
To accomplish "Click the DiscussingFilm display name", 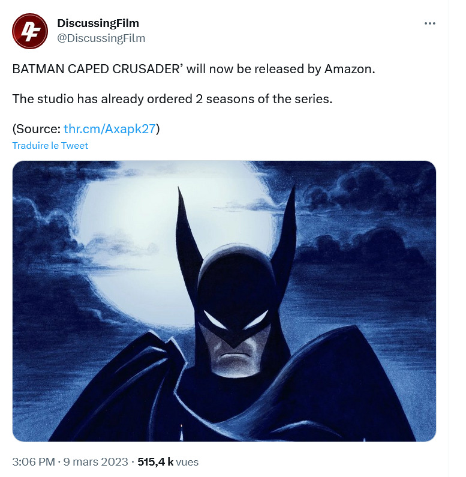I will pyautogui.click(x=98, y=23).
